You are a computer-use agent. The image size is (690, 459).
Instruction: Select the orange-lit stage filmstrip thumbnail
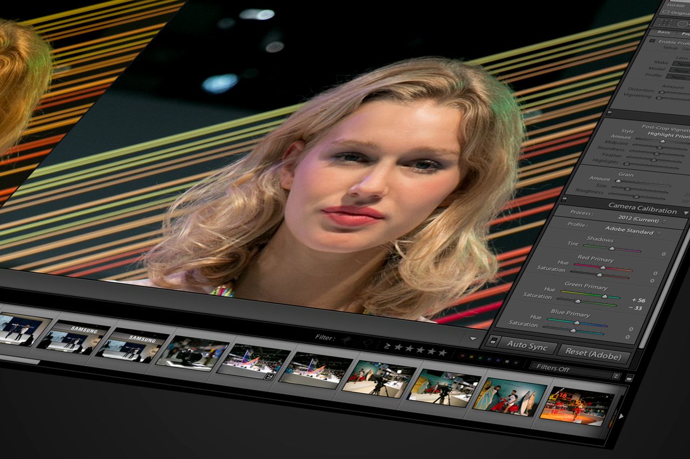578,405
